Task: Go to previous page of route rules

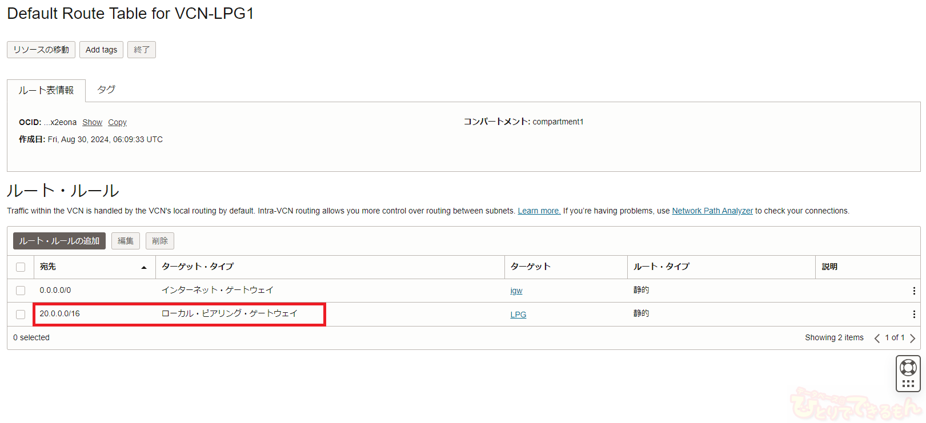Action: click(x=877, y=338)
